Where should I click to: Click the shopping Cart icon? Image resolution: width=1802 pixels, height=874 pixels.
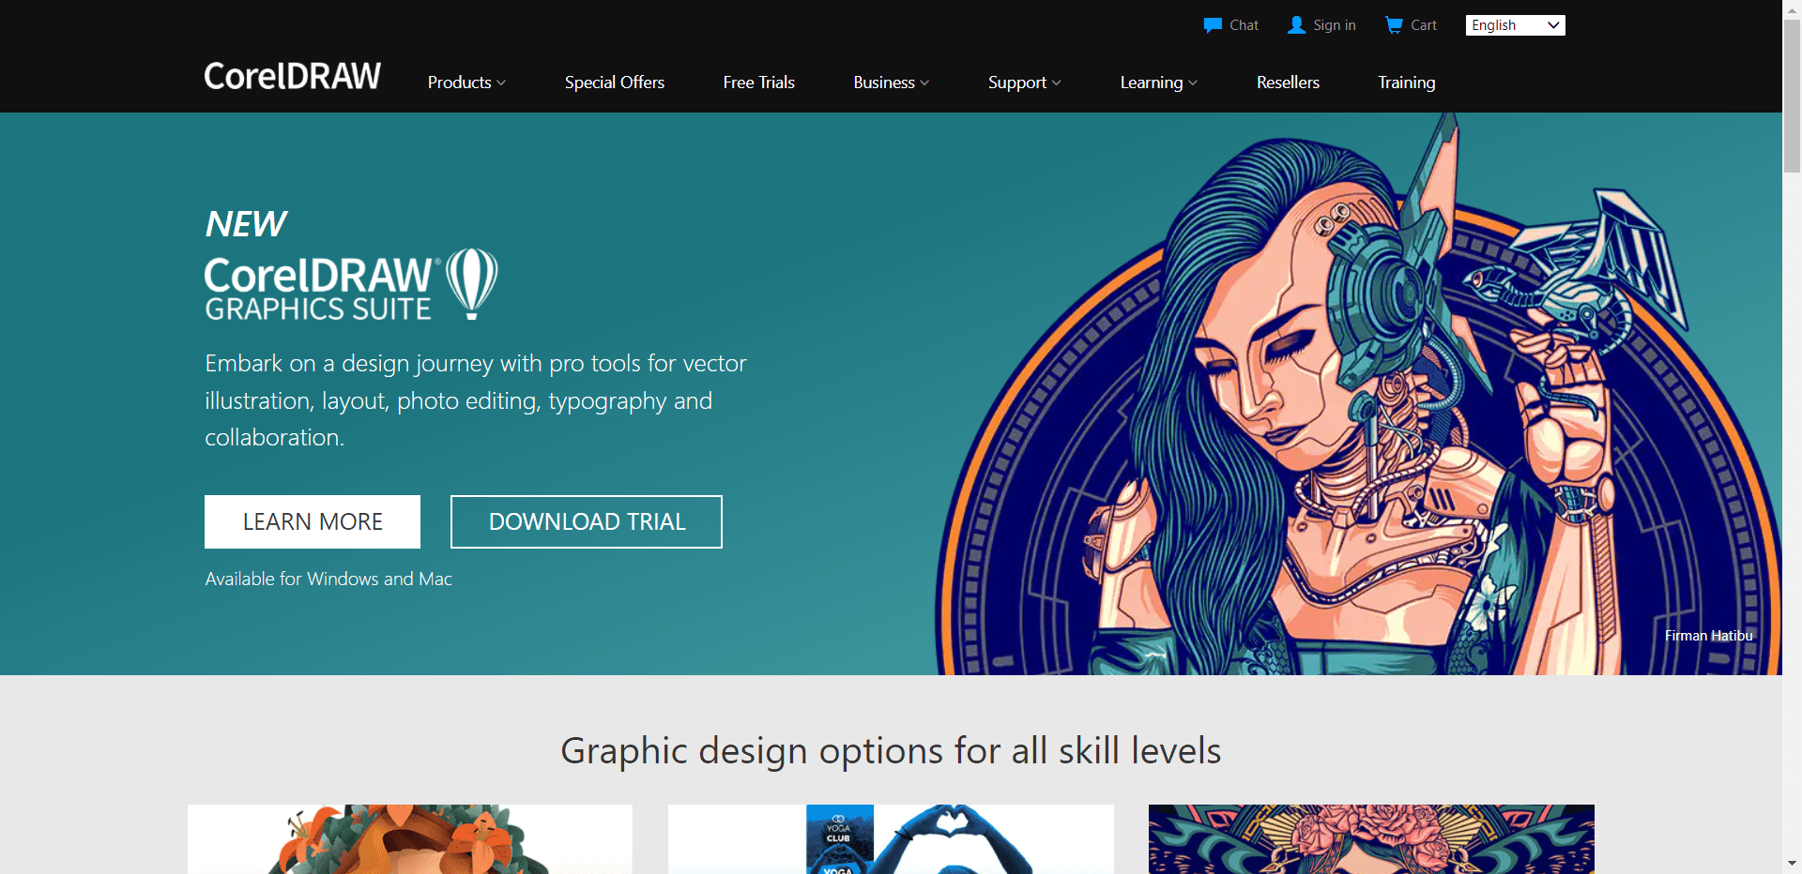click(1394, 25)
